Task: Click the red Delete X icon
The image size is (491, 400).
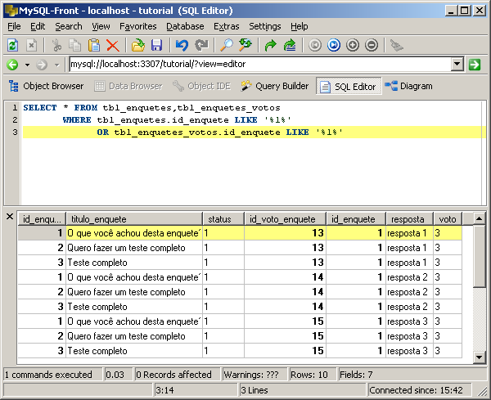Action: pyautogui.click(x=113, y=45)
